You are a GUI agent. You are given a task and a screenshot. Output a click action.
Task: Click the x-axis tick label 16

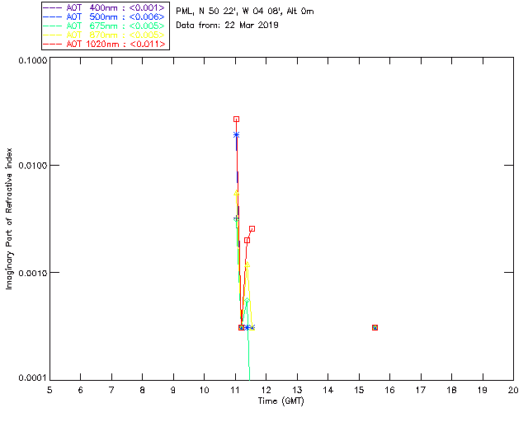(390, 390)
